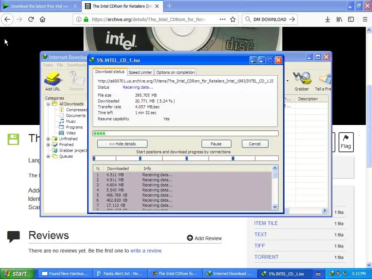Open the TEXT download option
This screenshot has height=279, width=372.
pyautogui.click(x=261, y=234)
